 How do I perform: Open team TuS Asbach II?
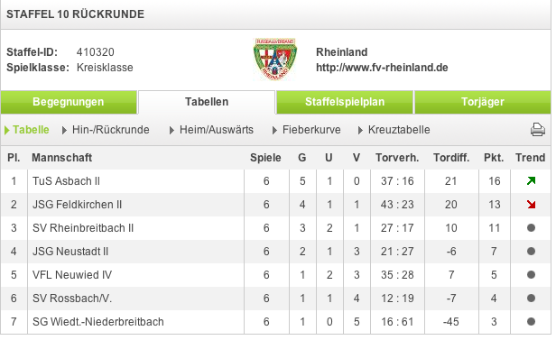pyautogui.click(x=66, y=181)
